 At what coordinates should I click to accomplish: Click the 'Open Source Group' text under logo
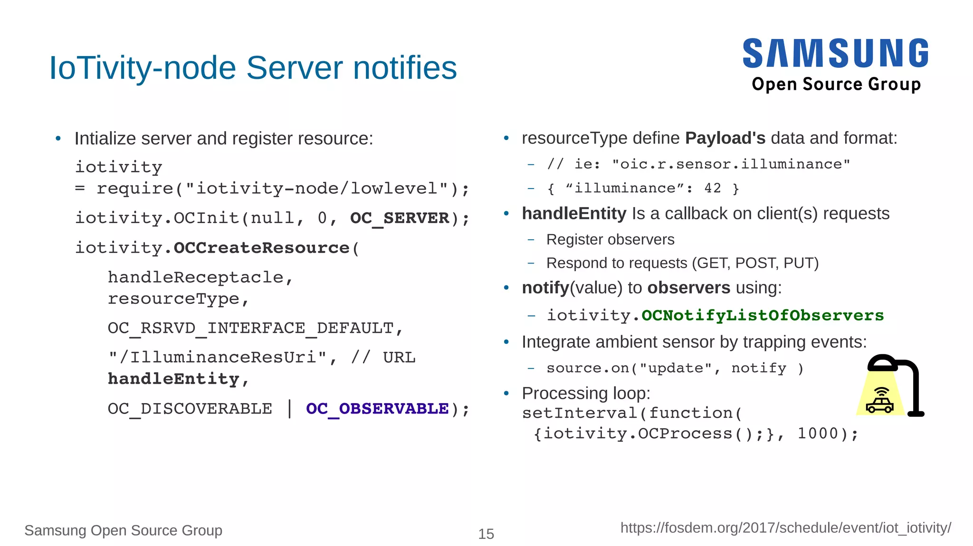click(x=836, y=84)
